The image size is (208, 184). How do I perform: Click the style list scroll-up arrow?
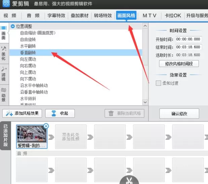(145, 26)
